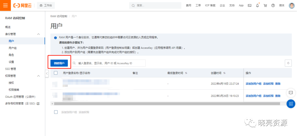Open the user avatar menu
The height and width of the screenshot is (136, 297).
click(292, 6)
